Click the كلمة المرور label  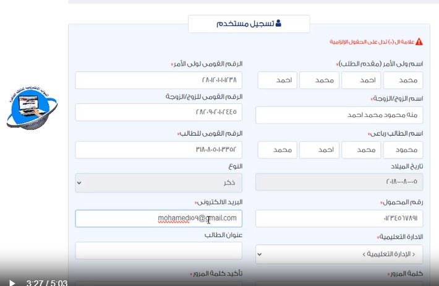tap(406, 274)
